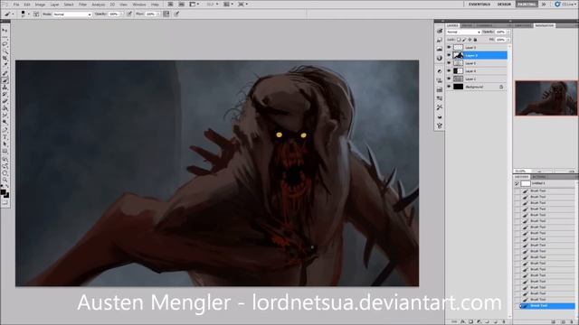The width and height of the screenshot is (579, 325).
Task: Select the Zoom tool in toolbox
Action: click(5, 180)
